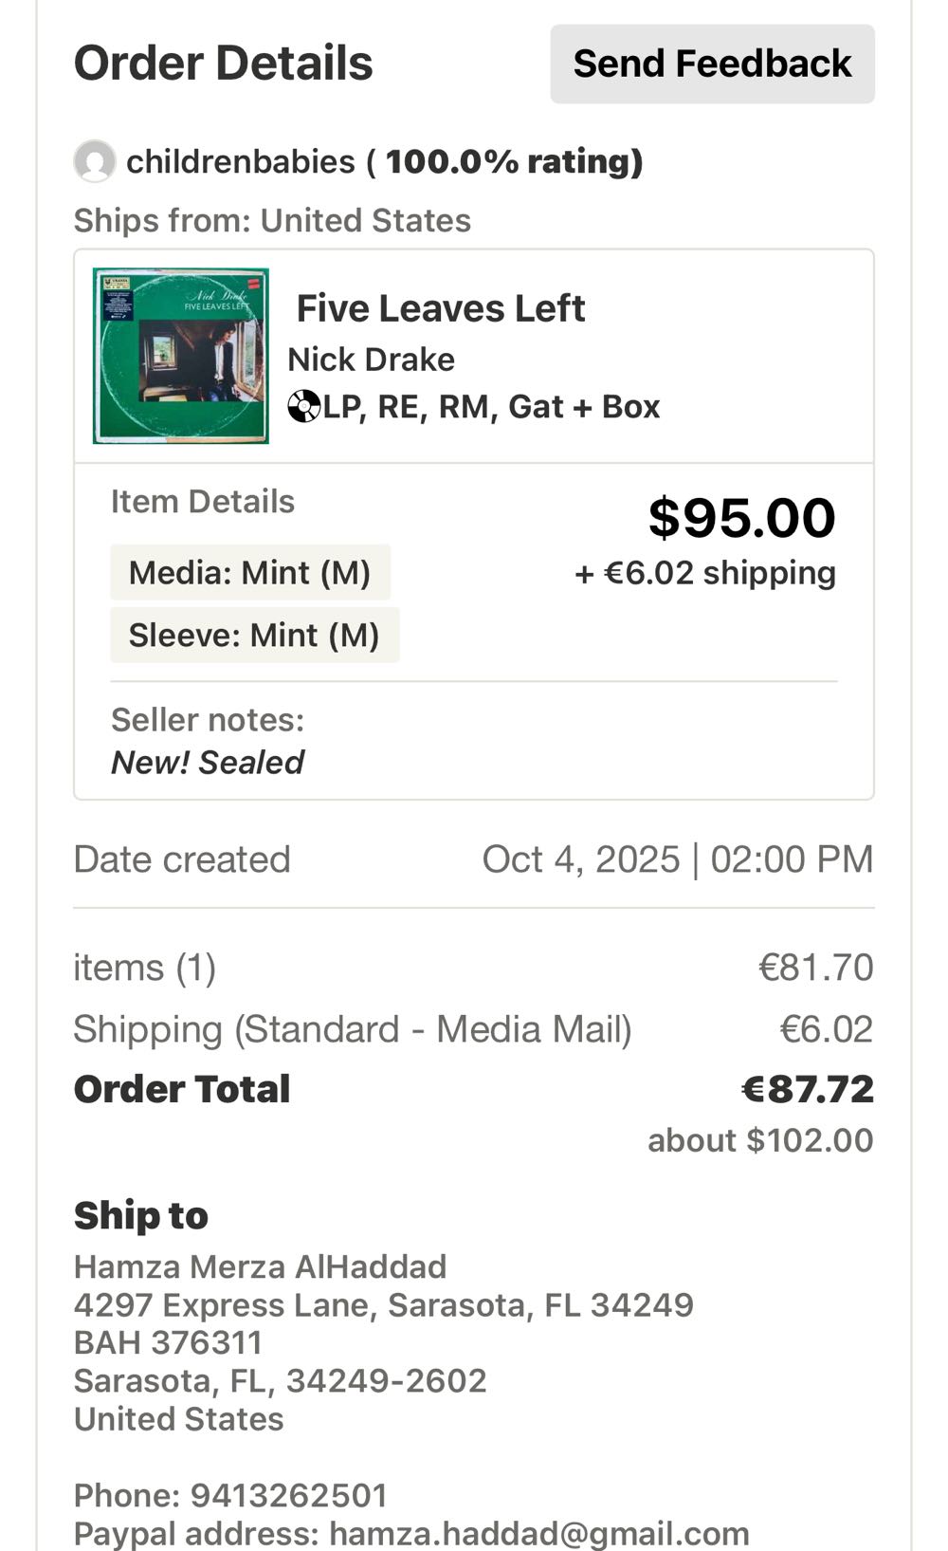
Task: Open the Nick Drake artist page
Action: click(x=372, y=360)
